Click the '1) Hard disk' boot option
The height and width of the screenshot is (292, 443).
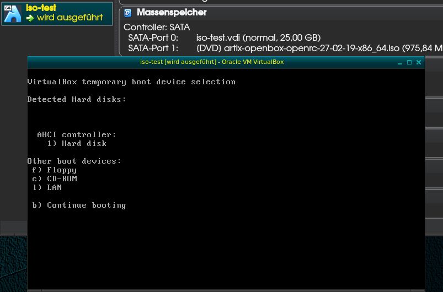77,143
